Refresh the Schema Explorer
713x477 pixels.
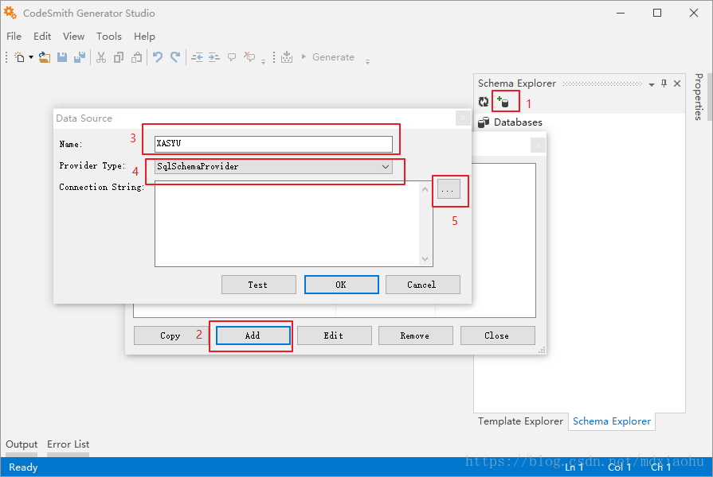tap(484, 102)
